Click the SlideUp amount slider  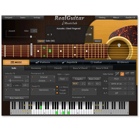coord(16,81)
